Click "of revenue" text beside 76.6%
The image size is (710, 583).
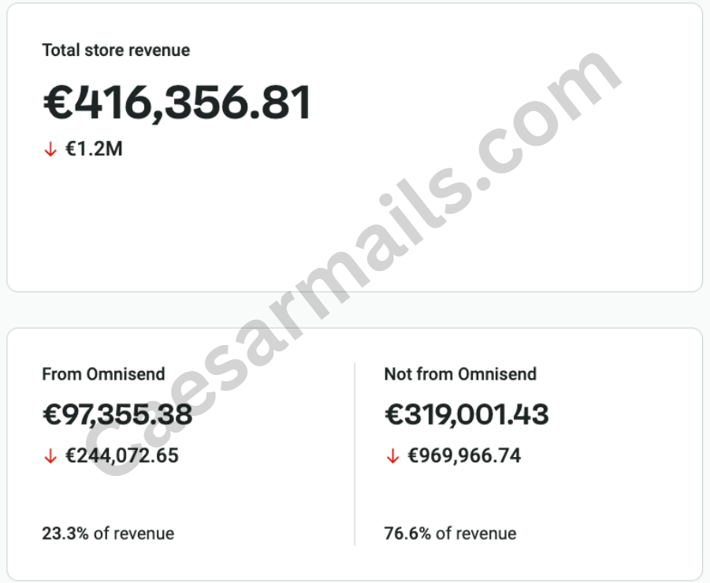476,533
